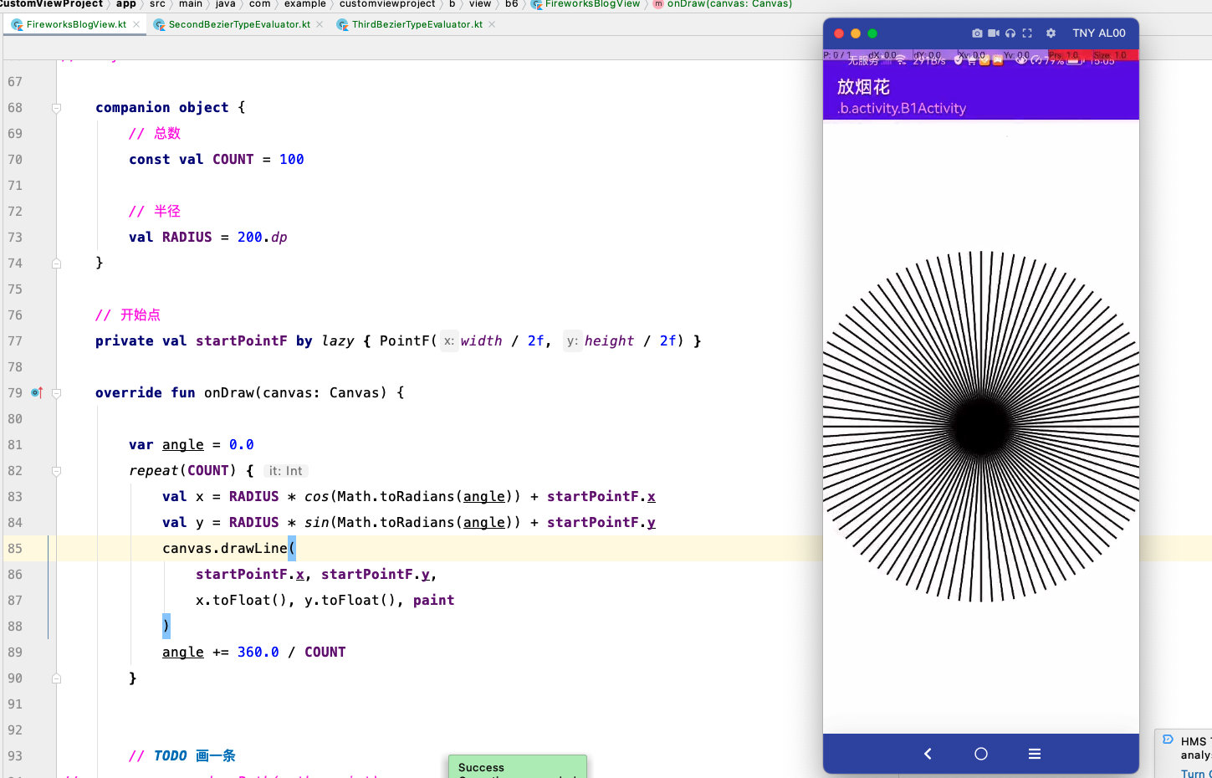This screenshot has height=778, width=1212.
Task: Close the FireworksBlogView.kt tab
Action: tap(136, 24)
